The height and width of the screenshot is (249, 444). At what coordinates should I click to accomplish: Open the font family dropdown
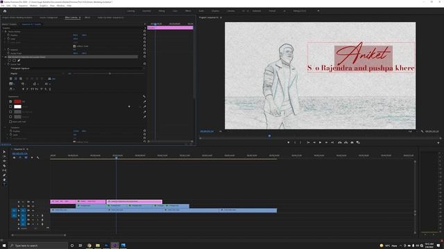click(x=76, y=68)
